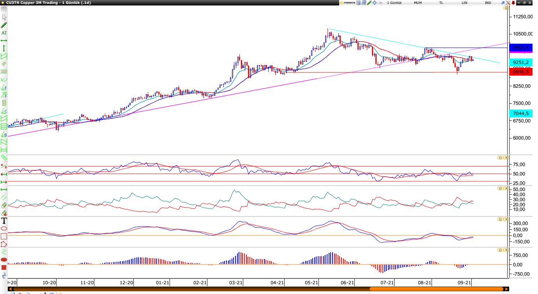This screenshot has width=538, height=294.
Task: Open the indicator list icon in toolbar
Action: pyautogui.click(x=358, y=3)
